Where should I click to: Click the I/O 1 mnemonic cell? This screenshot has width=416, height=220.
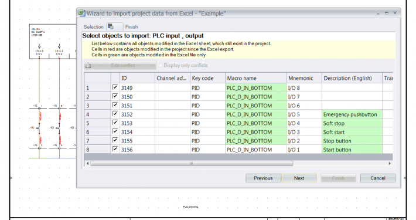tap(304, 150)
